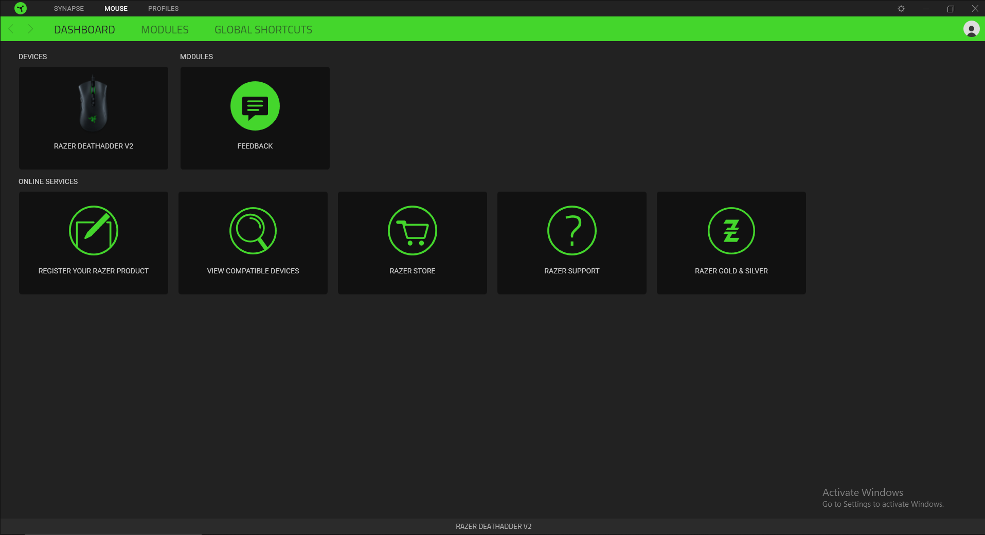The width and height of the screenshot is (985, 535).
Task: Click the register product pencil icon
Action: (x=94, y=230)
